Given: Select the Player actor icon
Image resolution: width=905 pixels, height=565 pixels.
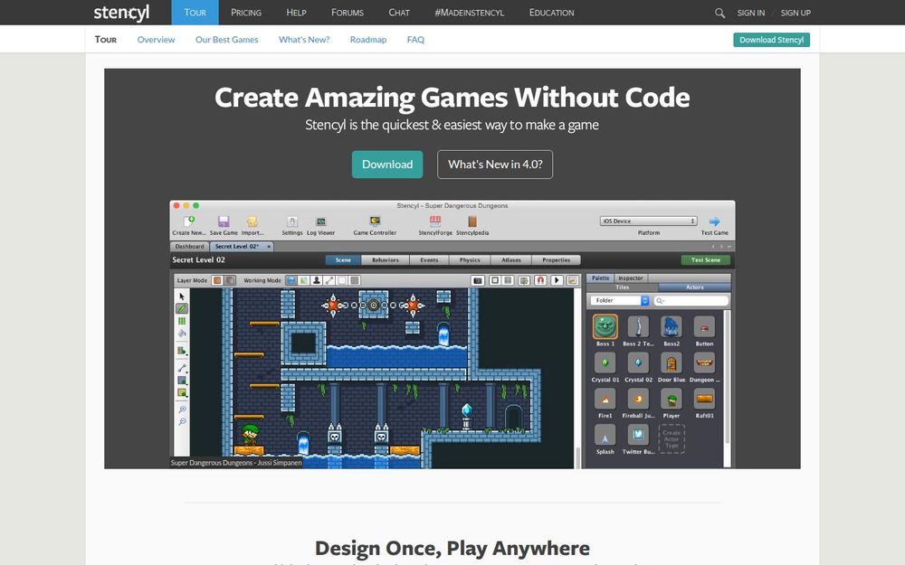Looking at the screenshot, I should tap(672, 399).
